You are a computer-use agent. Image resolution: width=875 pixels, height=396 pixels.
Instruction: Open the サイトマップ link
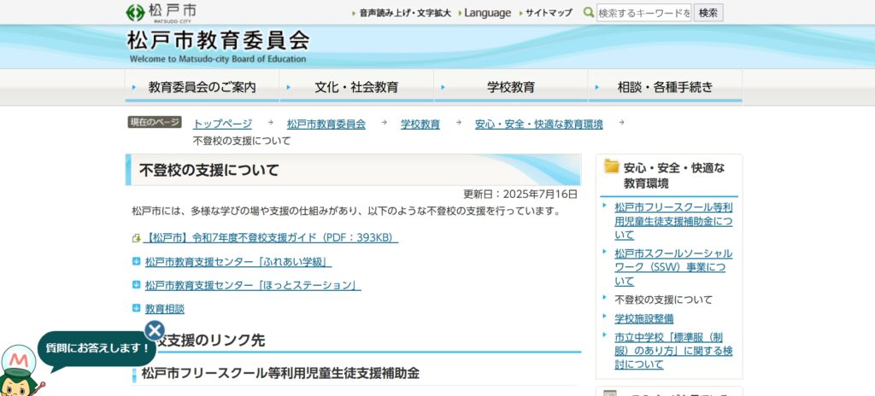(548, 13)
